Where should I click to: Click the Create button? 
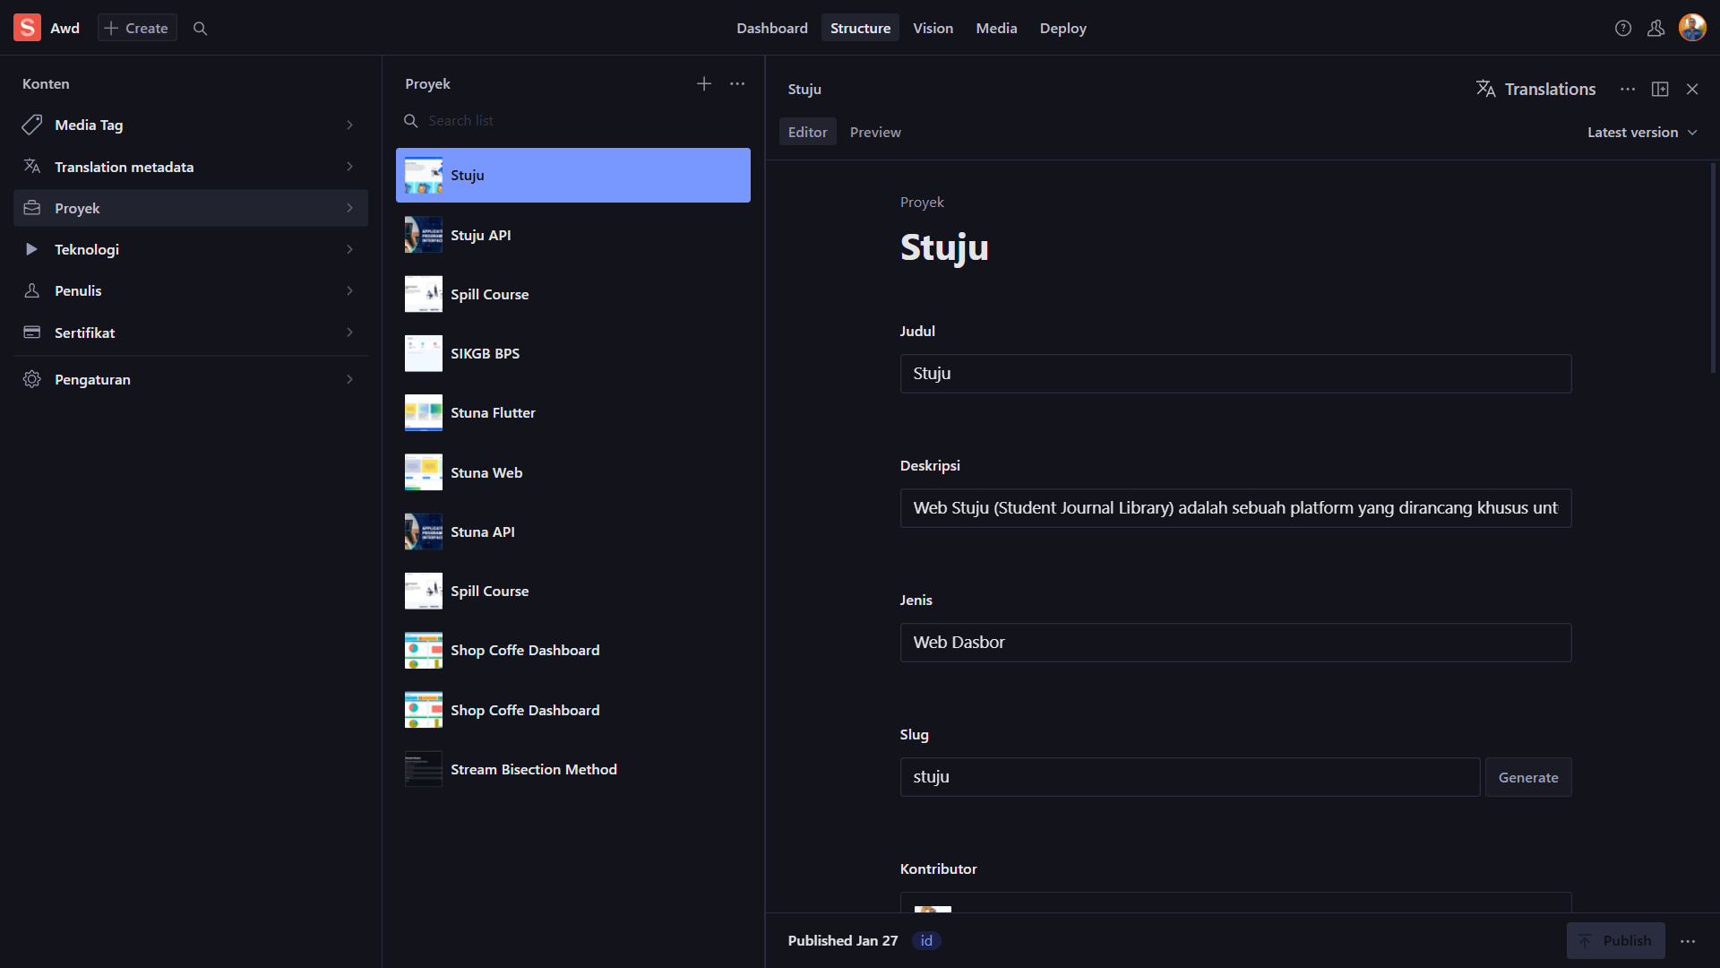[x=137, y=28]
